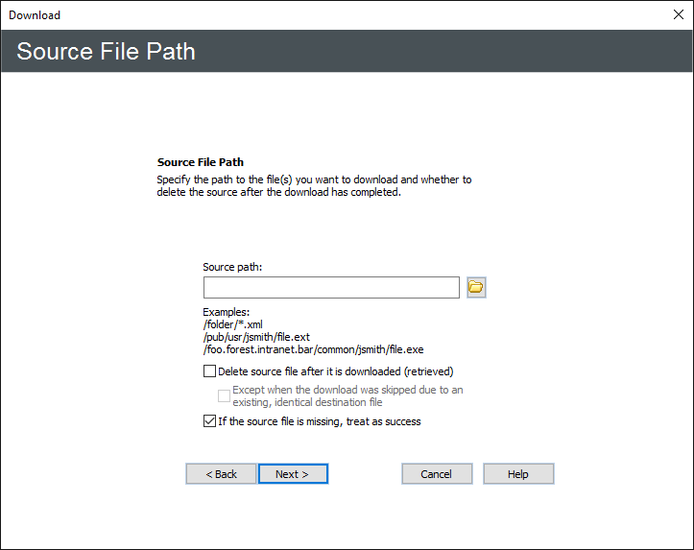Image resolution: width=694 pixels, height=550 pixels.
Task: Click the 'existing, identical destination file' text line
Action: pyautogui.click(x=307, y=402)
